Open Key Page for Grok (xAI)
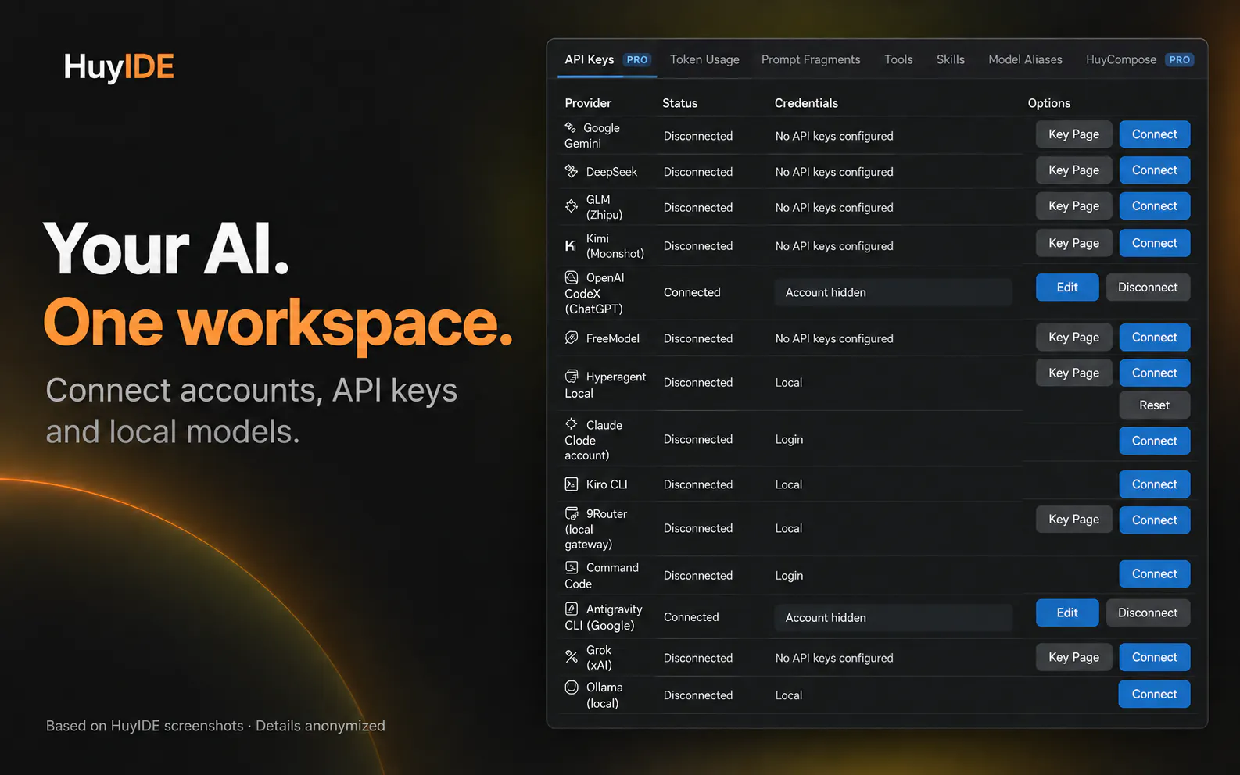 pyautogui.click(x=1073, y=658)
